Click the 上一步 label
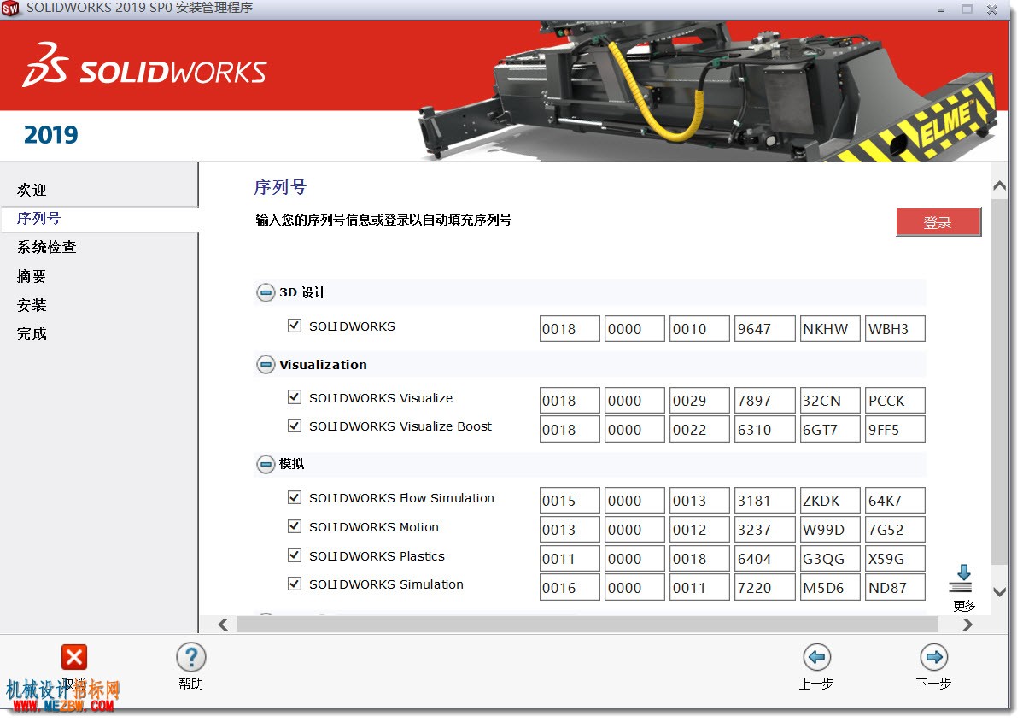This screenshot has width=1023, height=722. point(816,684)
